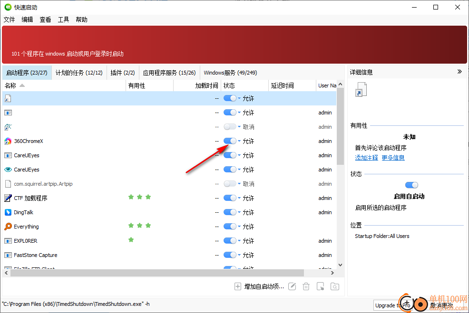The width and height of the screenshot is (469, 313).
Task: Click the vertical scrollbar thumb of the list
Action: coord(340,126)
